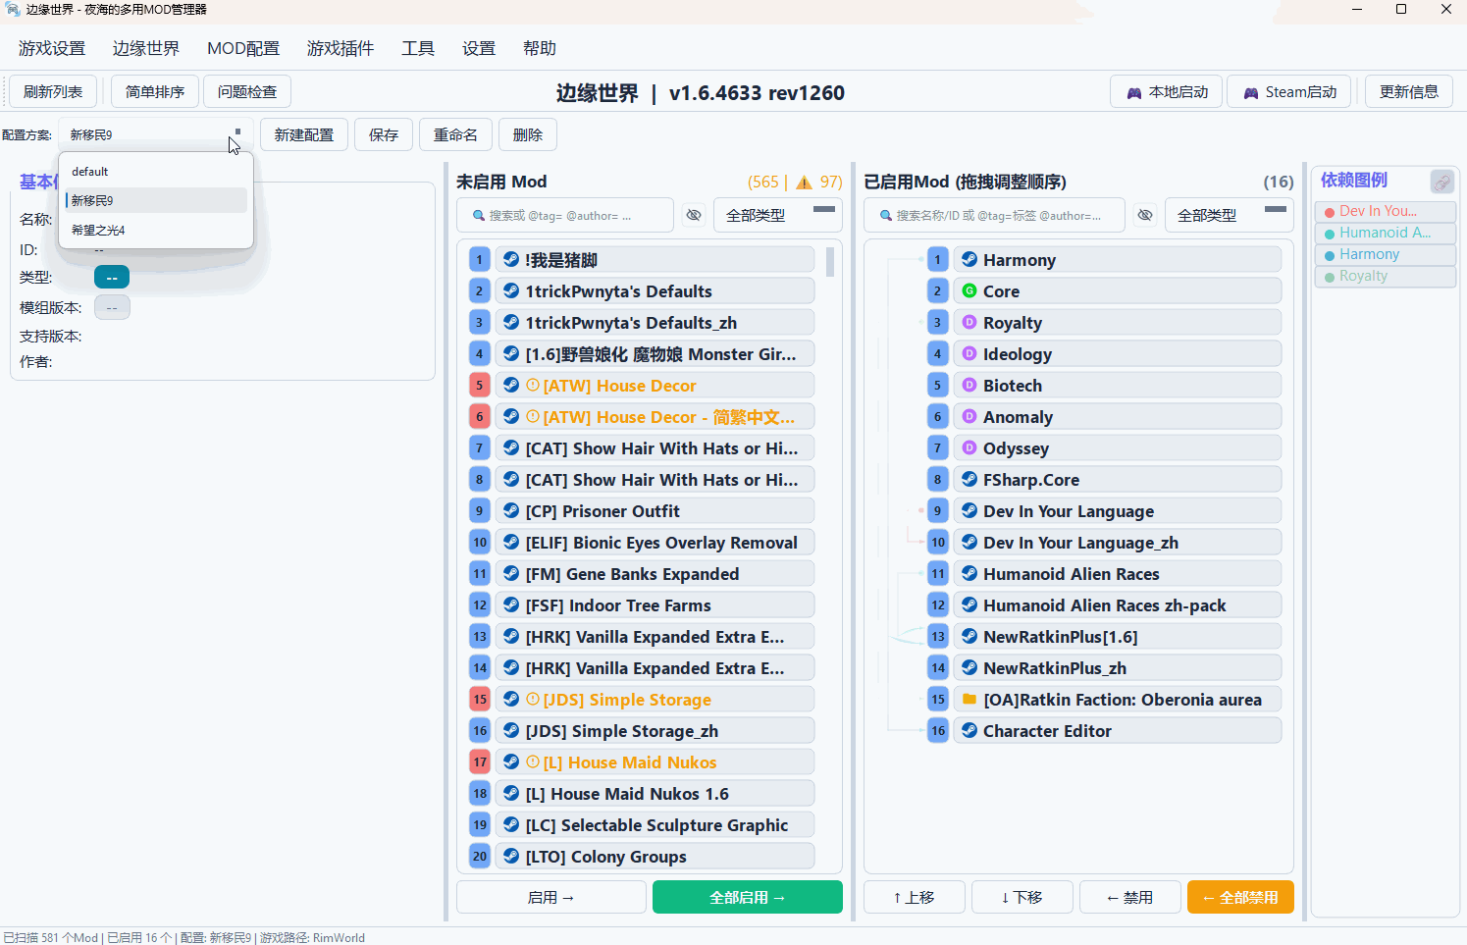The width and height of the screenshot is (1467, 945).
Task: Click the Steam icon on !我是猪脚 mod
Action: [x=508, y=258]
